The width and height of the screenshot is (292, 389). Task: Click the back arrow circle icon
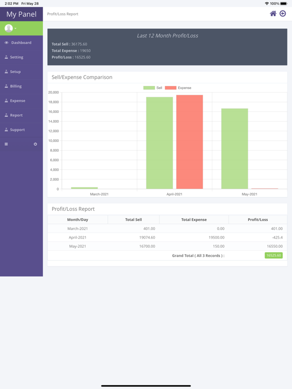[x=282, y=14]
